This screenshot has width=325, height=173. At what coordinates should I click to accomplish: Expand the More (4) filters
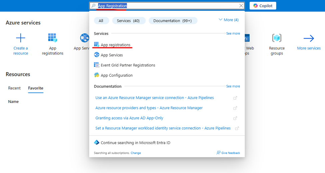pos(228,20)
